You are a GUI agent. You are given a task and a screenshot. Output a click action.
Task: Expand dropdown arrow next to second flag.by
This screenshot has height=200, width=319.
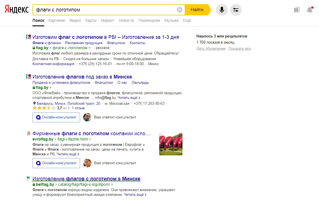tap(50, 88)
